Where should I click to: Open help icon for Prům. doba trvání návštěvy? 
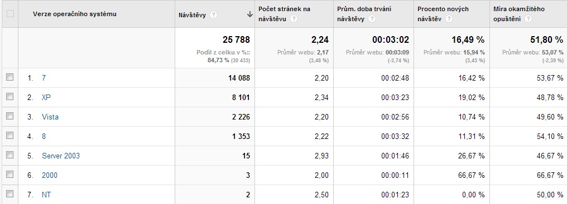click(372, 19)
